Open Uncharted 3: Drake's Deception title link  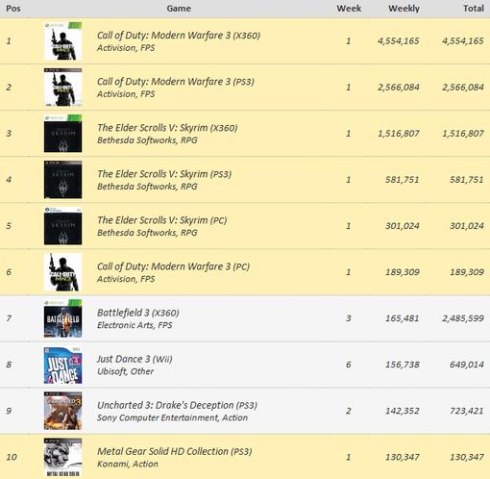pyautogui.click(x=177, y=405)
